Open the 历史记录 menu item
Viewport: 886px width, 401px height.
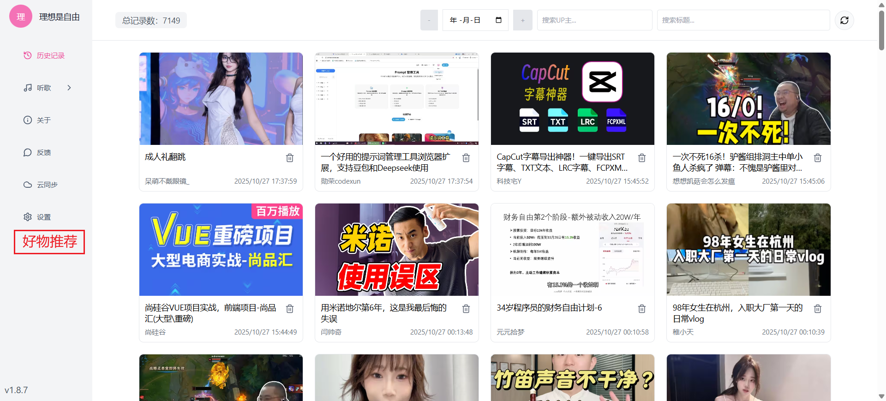50,55
